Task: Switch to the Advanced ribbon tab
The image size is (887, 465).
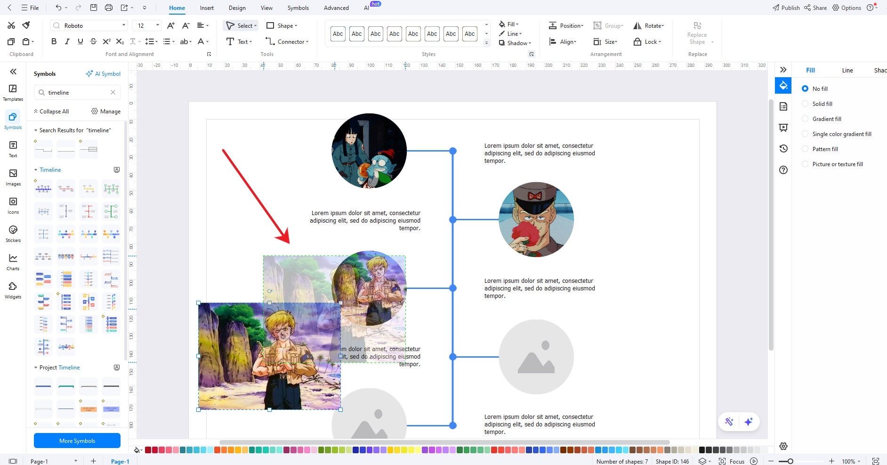Action: tap(336, 8)
